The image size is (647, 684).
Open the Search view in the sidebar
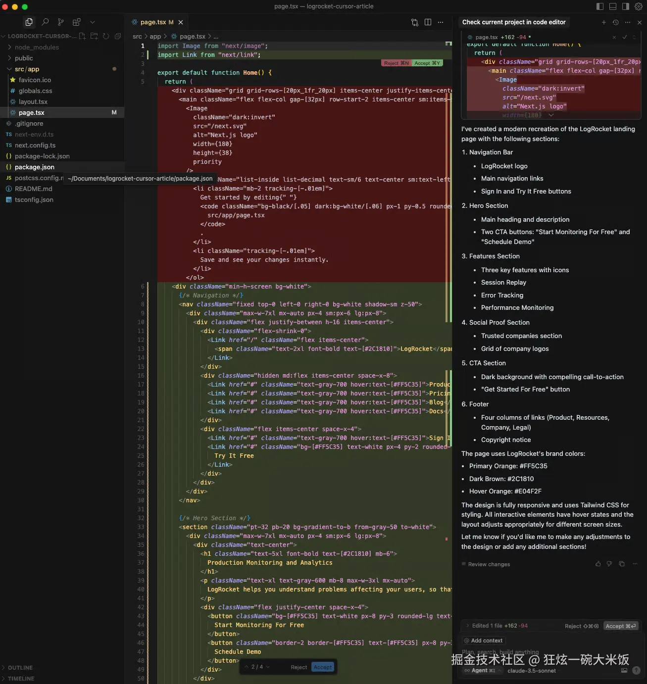(45, 22)
